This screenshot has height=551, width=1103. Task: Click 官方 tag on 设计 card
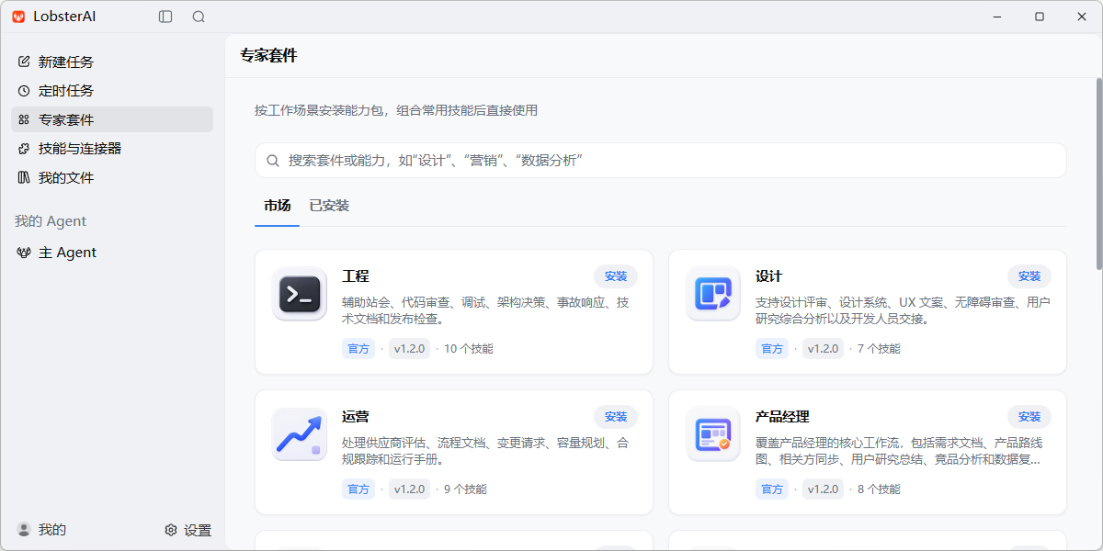pyautogui.click(x=772, y=349)
